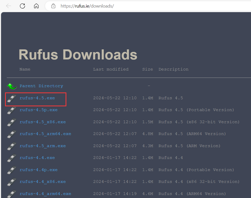Screen dimensions: 251x198
Task: Click the 1.5M size of rufus-4.5_x86.exe
Action: click(148, 122)
